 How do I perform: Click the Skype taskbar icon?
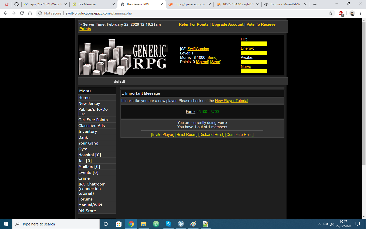tap(168, 224)
